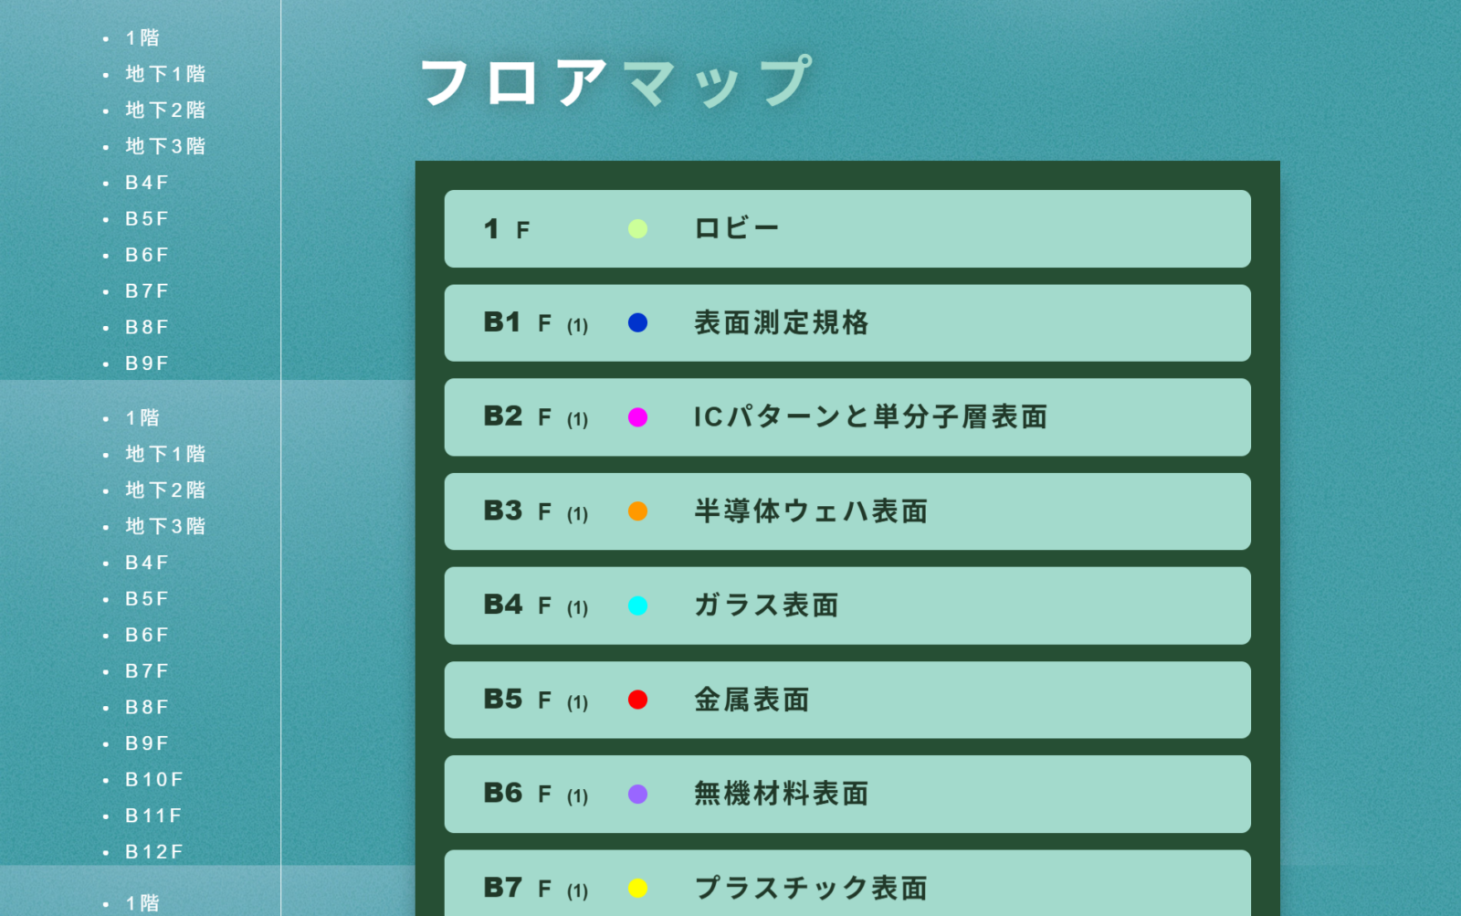1461x916 pixels.
Task: Click the yellow dot beside プラスチック表面
Action: pyautogui.click(x=637, y=888)
